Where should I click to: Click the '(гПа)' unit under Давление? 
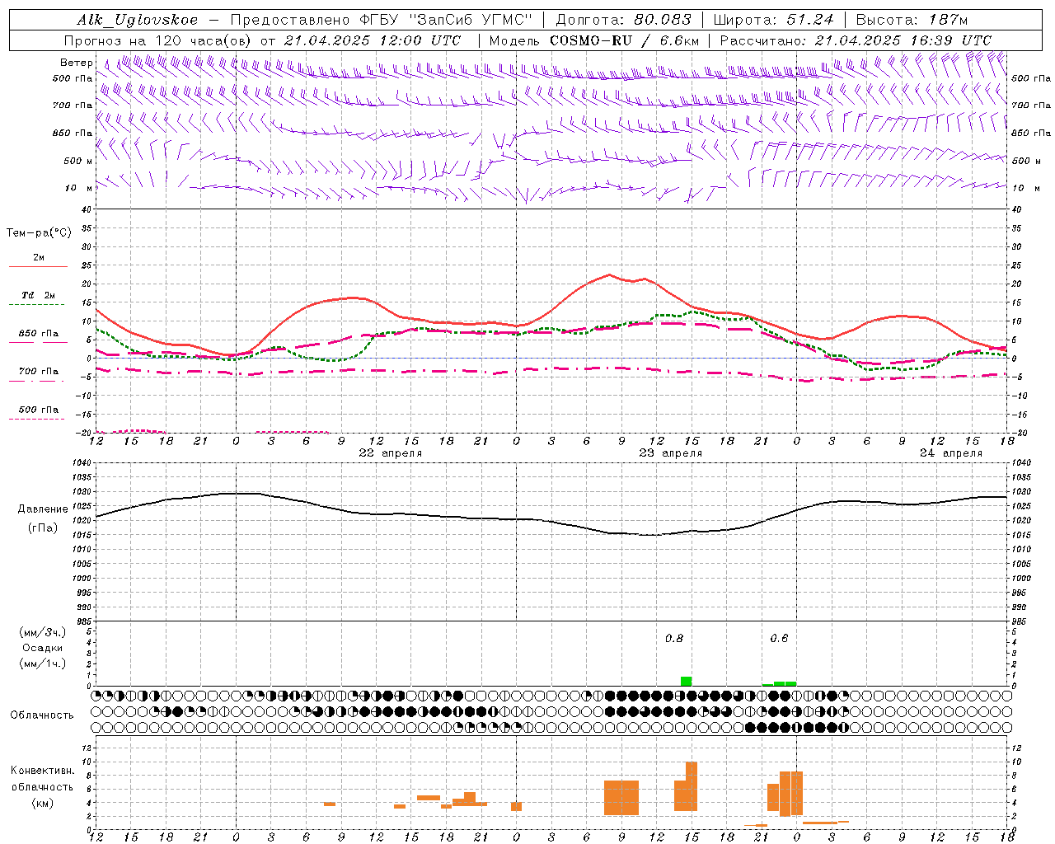click(43, 528)
